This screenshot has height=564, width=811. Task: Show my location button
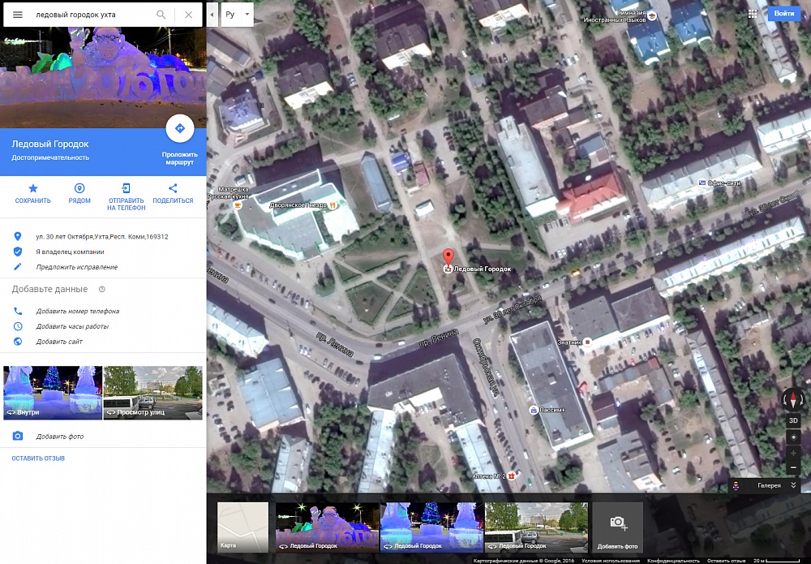point(794,437)
